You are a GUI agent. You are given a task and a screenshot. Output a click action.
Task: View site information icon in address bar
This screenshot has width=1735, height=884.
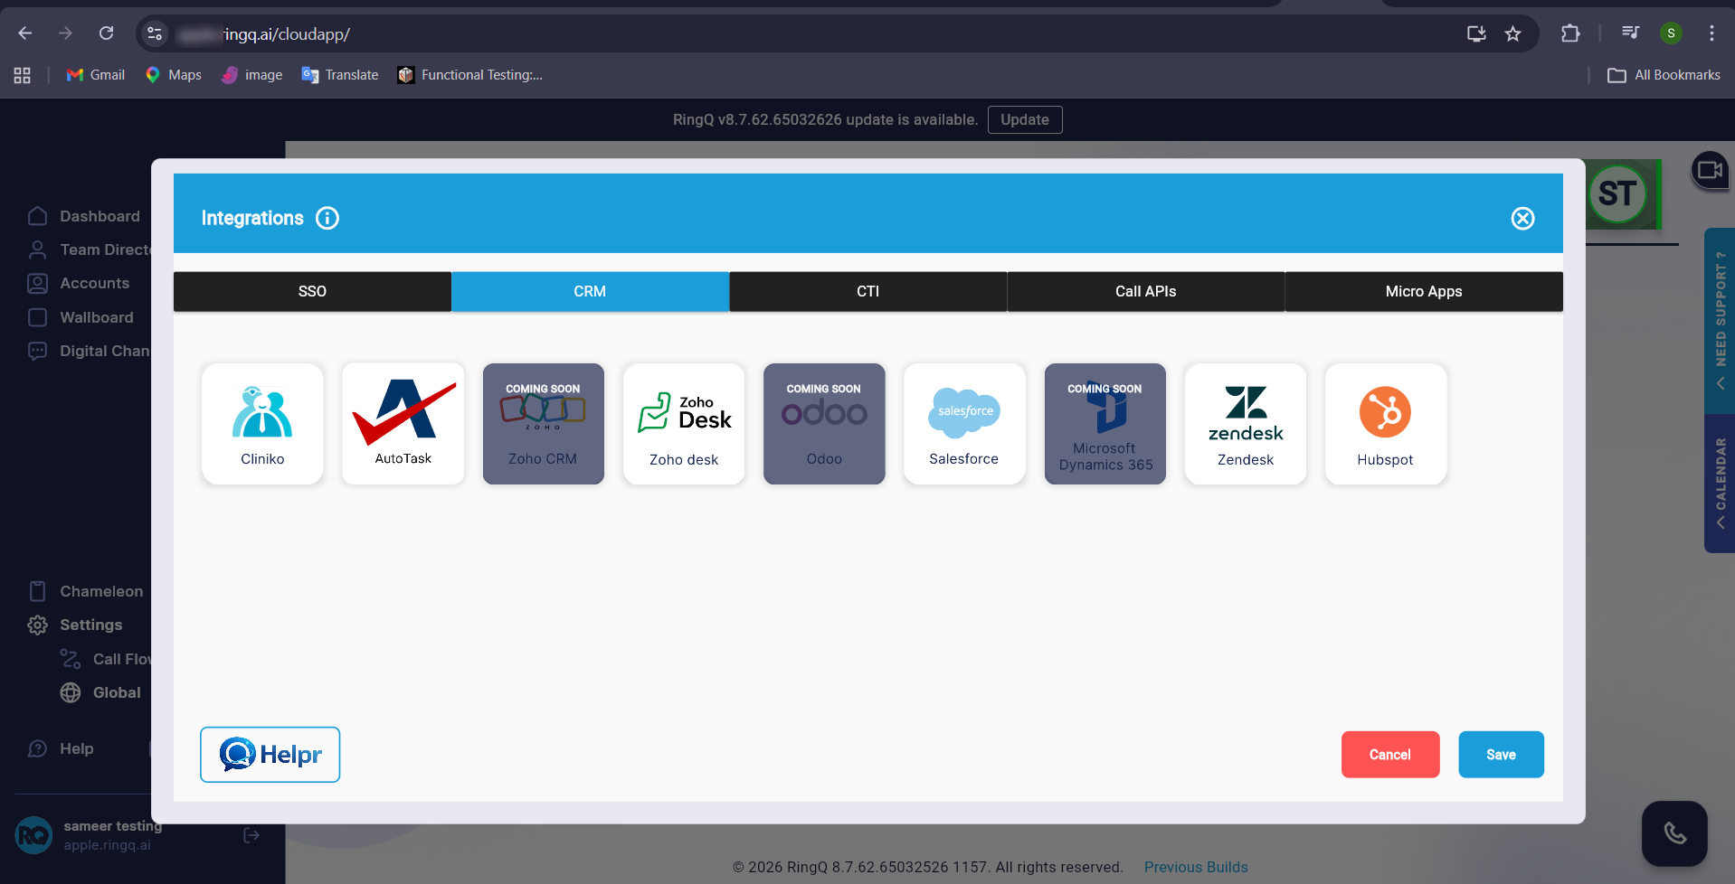155,33
